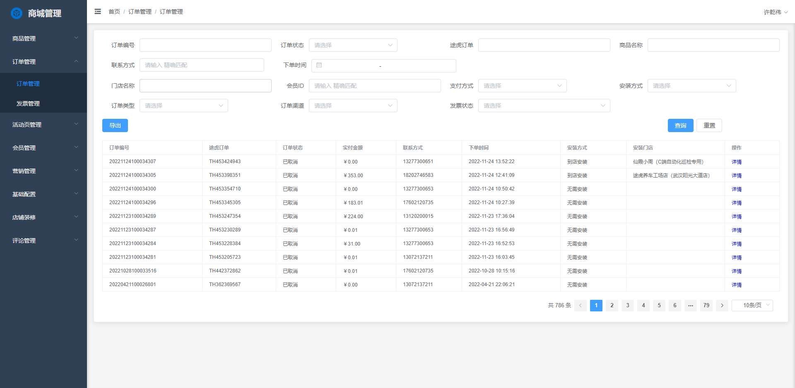
Task: Toggle the sidebar hamburger menu icon
Action: point(98,12)
